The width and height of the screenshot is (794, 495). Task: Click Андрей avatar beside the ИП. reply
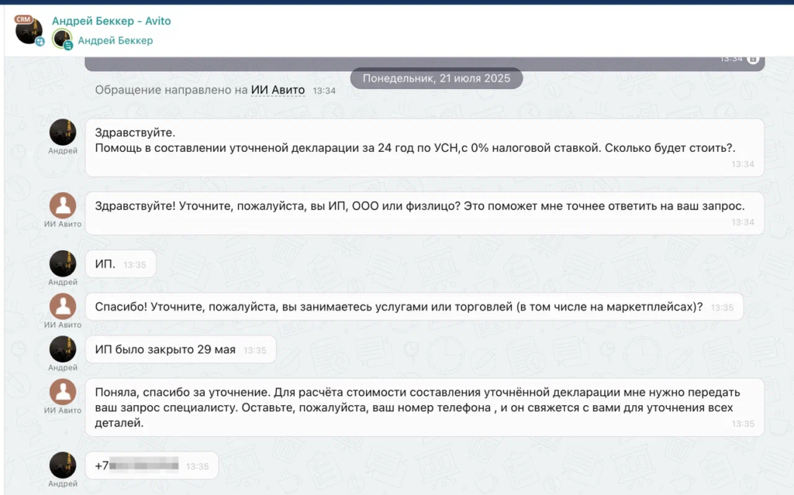[x=63, y=263]
